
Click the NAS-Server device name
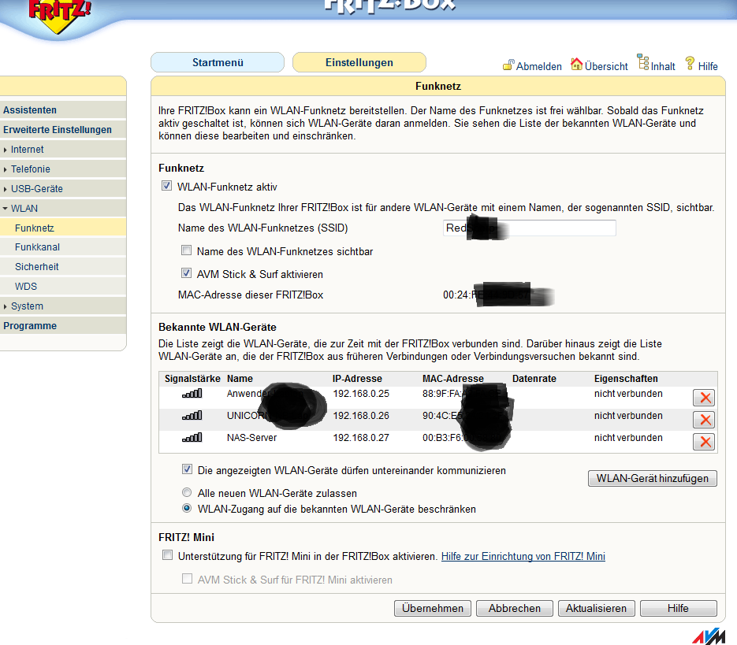(x=252, y=438)
